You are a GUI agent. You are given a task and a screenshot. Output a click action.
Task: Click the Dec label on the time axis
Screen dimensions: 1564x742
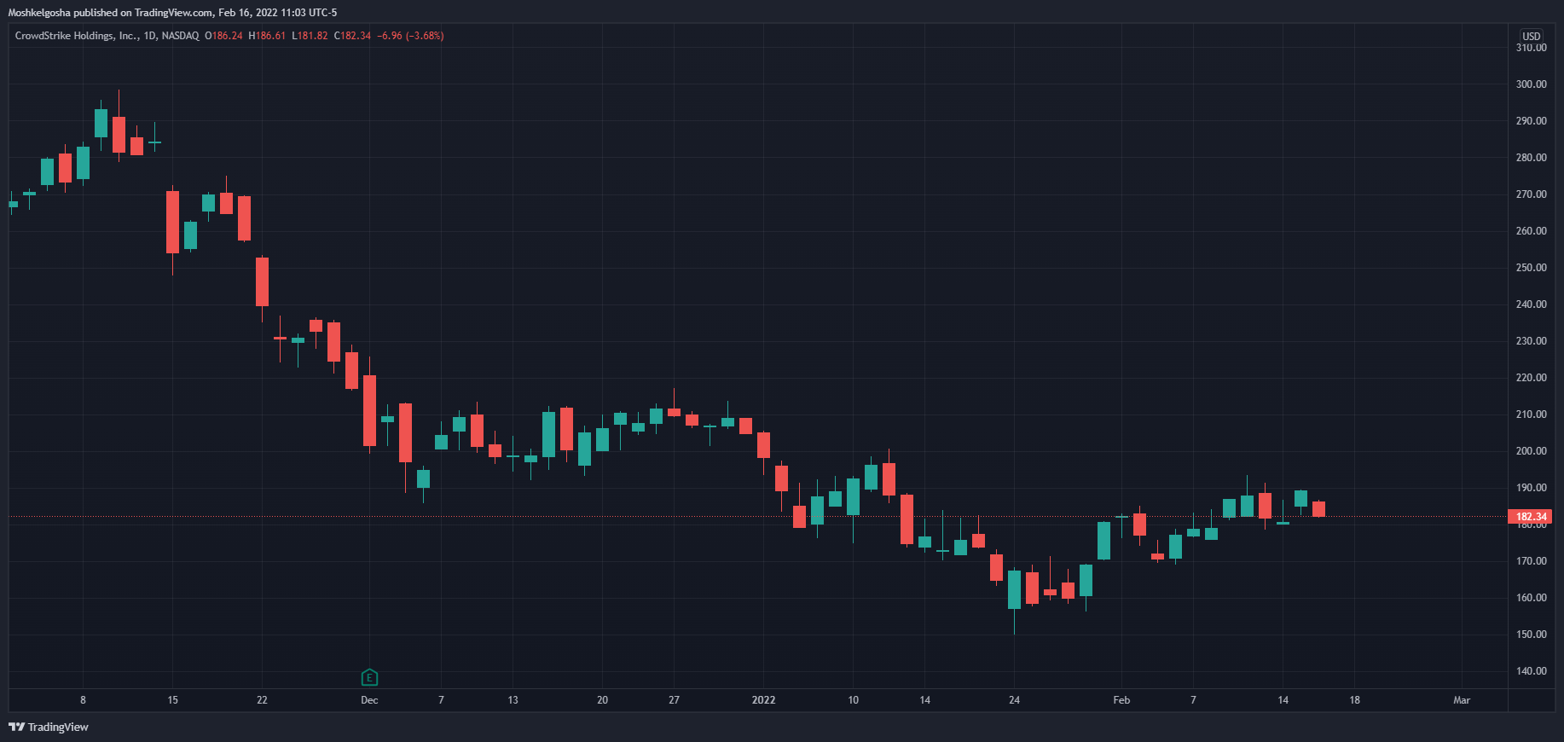(x=369, y=700)
